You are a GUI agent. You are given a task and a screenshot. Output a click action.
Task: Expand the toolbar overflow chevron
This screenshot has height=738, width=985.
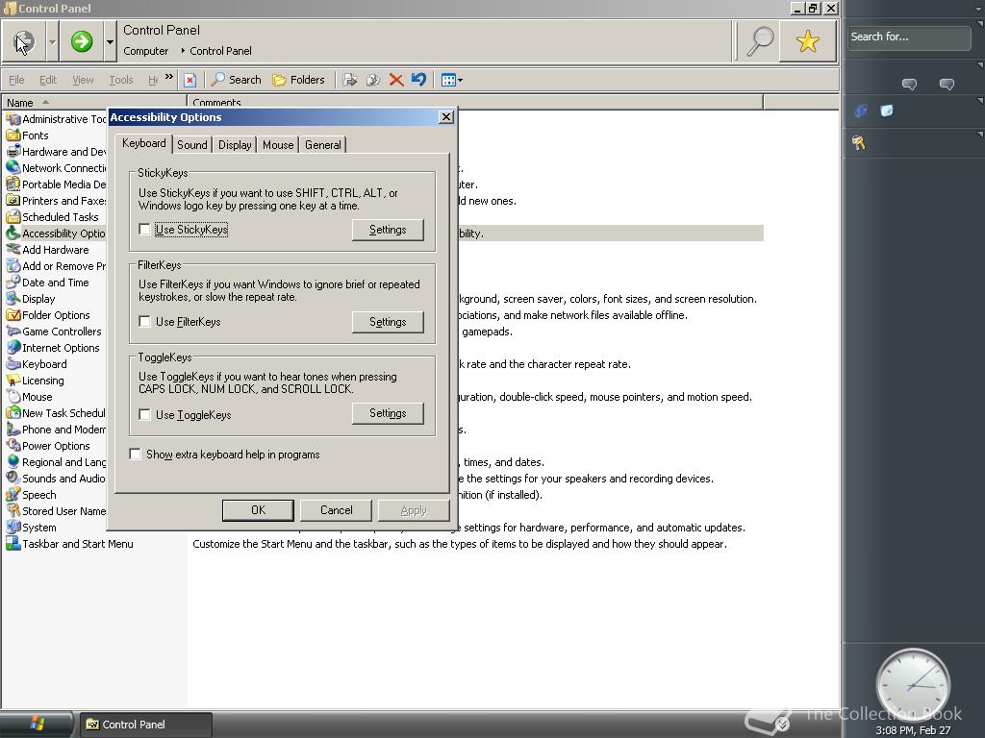(x=169, y=77)
